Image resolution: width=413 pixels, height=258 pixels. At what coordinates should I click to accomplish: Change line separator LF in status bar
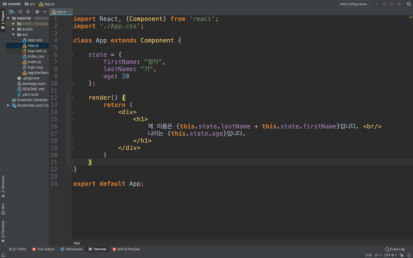tap(378, 255)
